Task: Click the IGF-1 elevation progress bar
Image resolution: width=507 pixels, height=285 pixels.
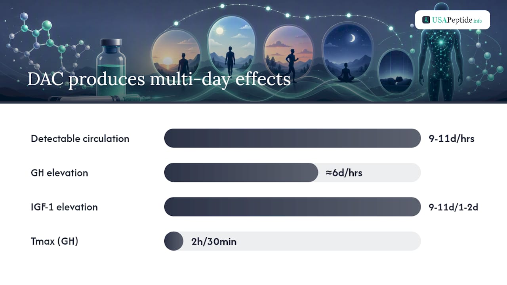Action: pyautogui.click(x=292, y=207)
